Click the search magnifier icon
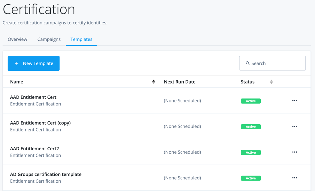This screenshot has height=191, width=315. coord(248,63)
